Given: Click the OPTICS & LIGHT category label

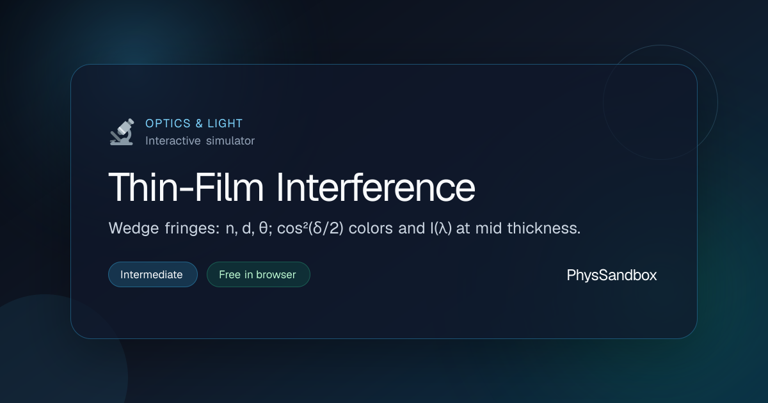Looking at the screenshot, I should tap(194, 123).
